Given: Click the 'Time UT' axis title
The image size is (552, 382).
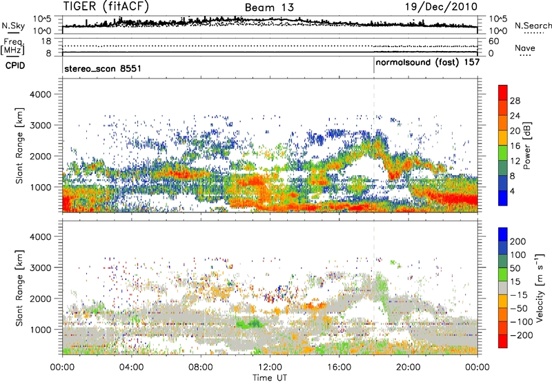Looking at the screenshot, I should [x=270, y=378].
